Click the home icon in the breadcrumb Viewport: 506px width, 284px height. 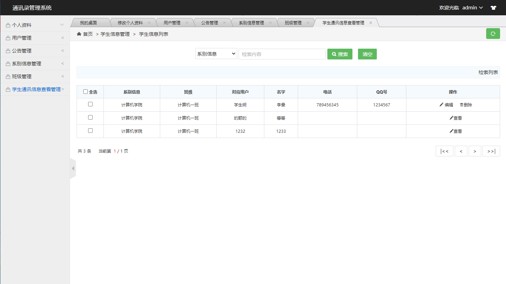pos(79,34)
